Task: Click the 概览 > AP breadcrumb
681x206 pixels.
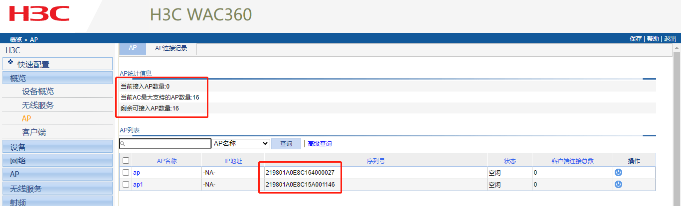Action: point(24,39)
